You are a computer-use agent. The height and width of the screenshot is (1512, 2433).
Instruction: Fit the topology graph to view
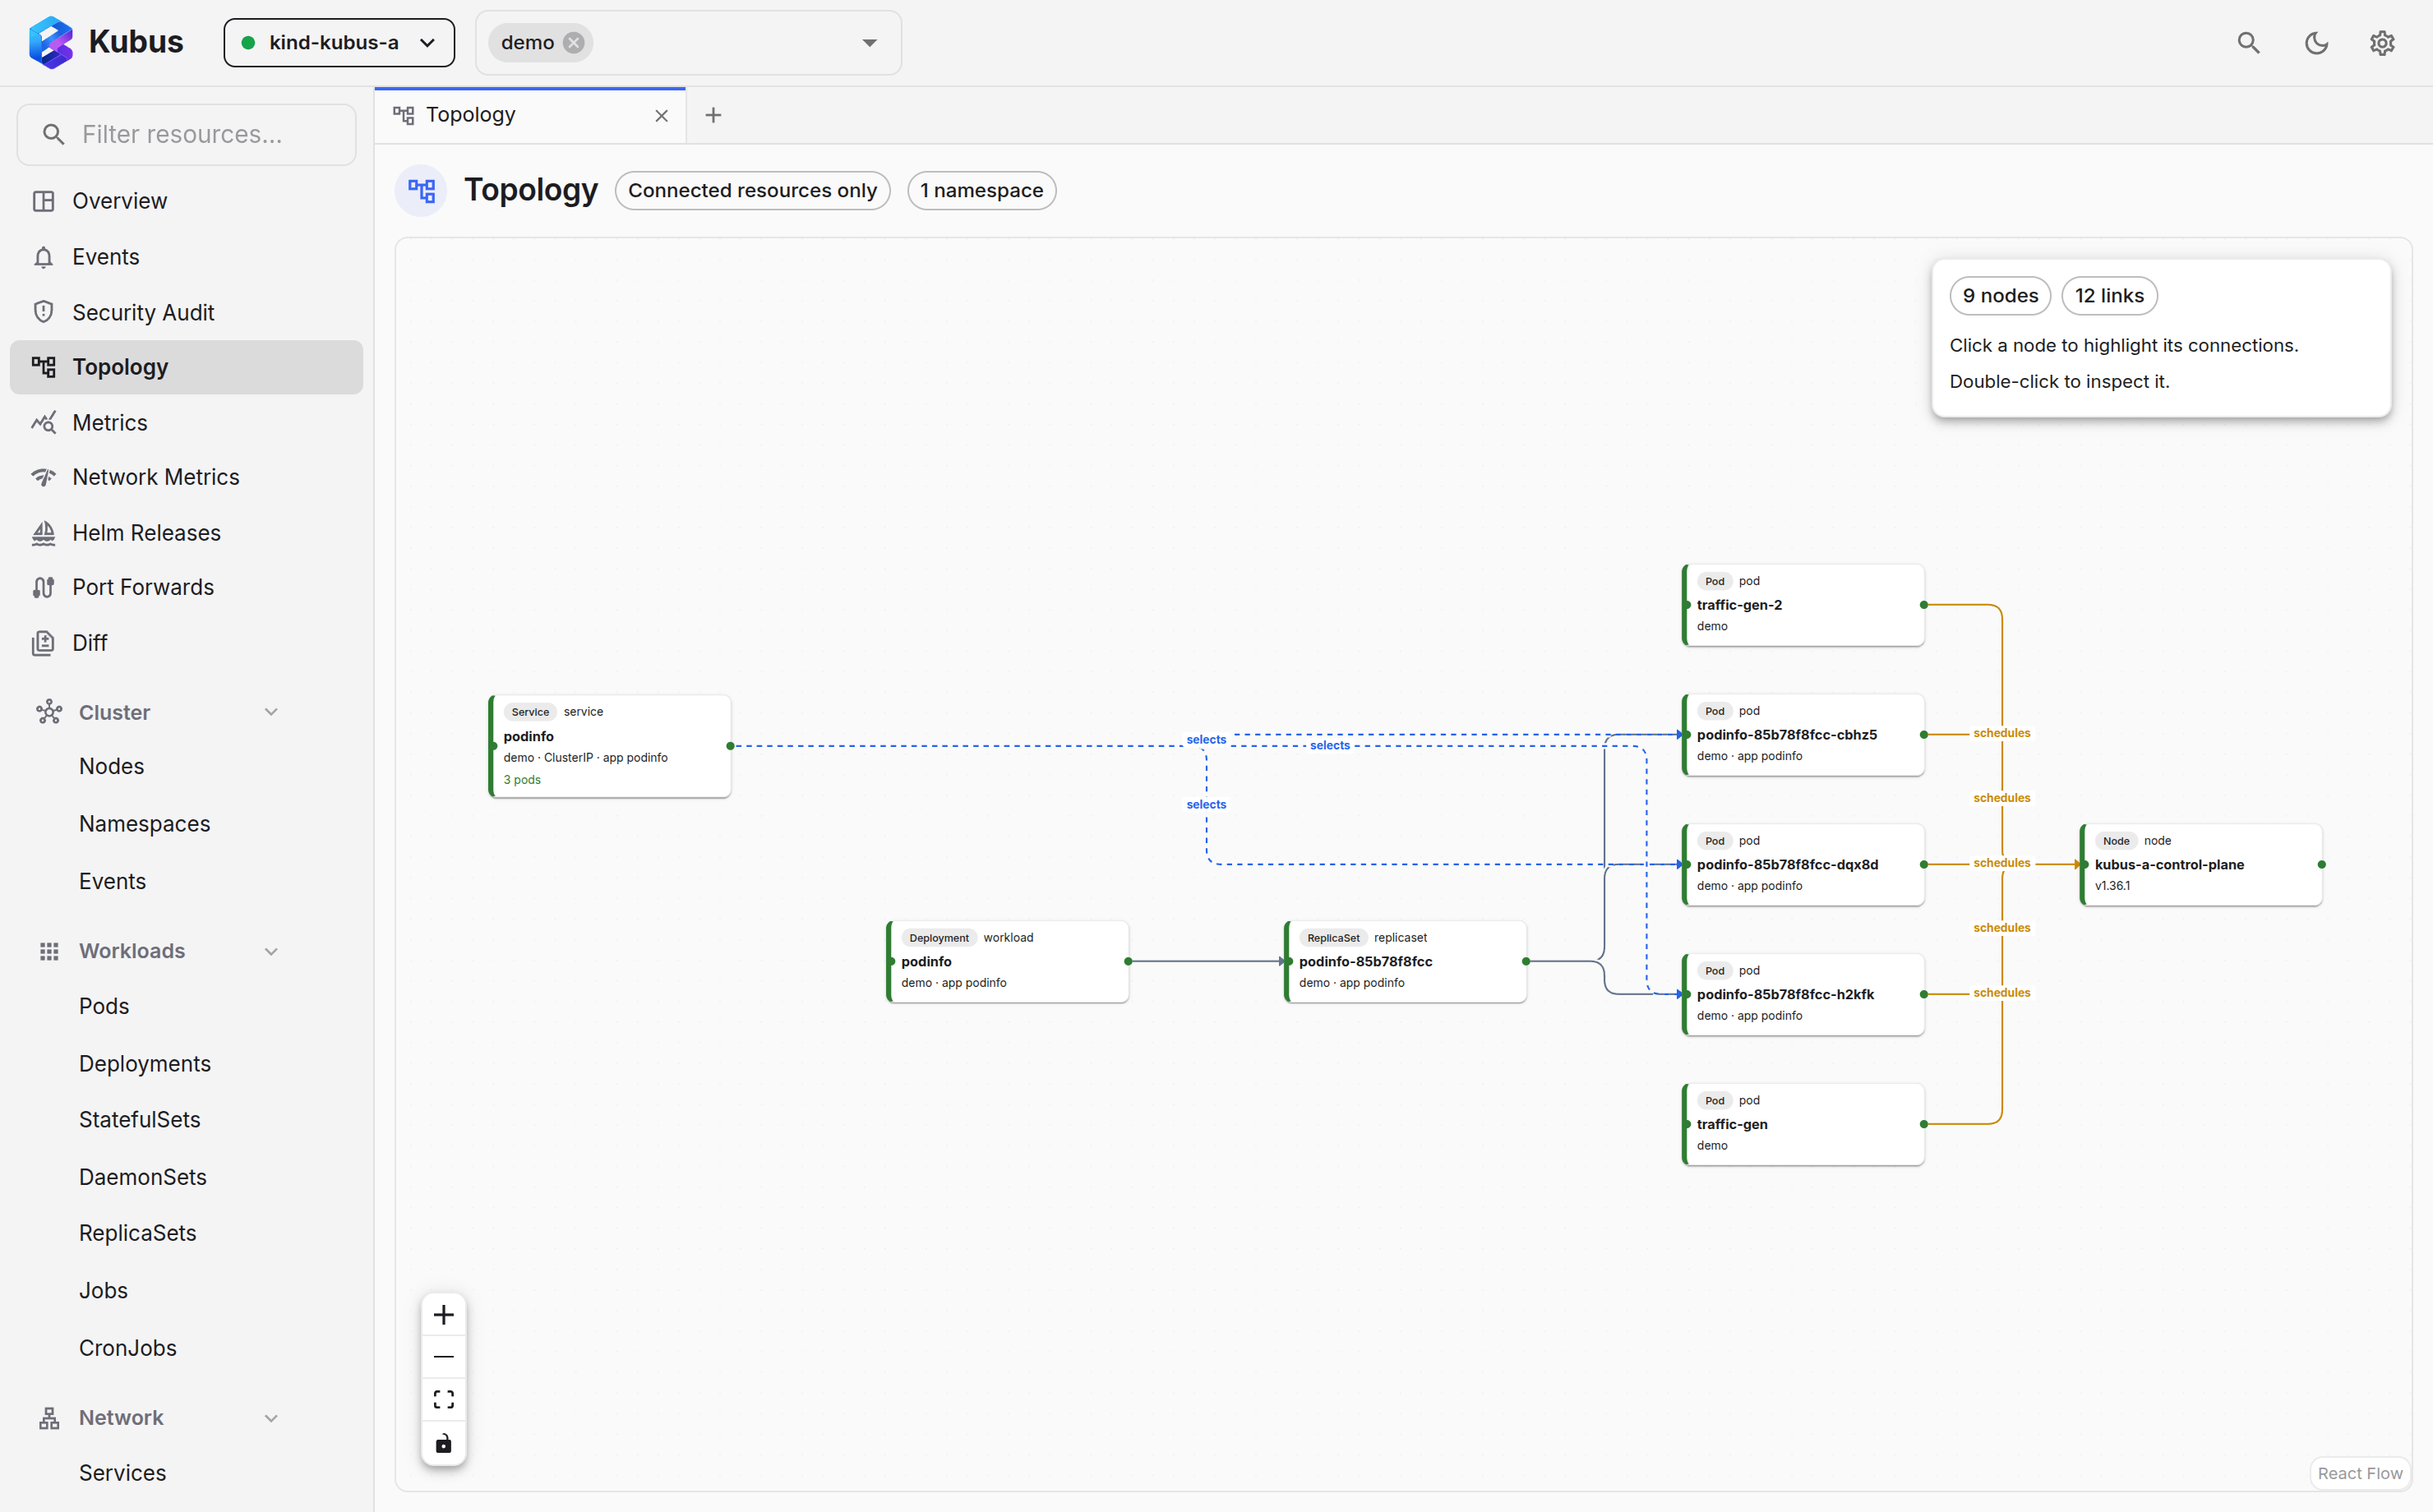[444, 1399]
